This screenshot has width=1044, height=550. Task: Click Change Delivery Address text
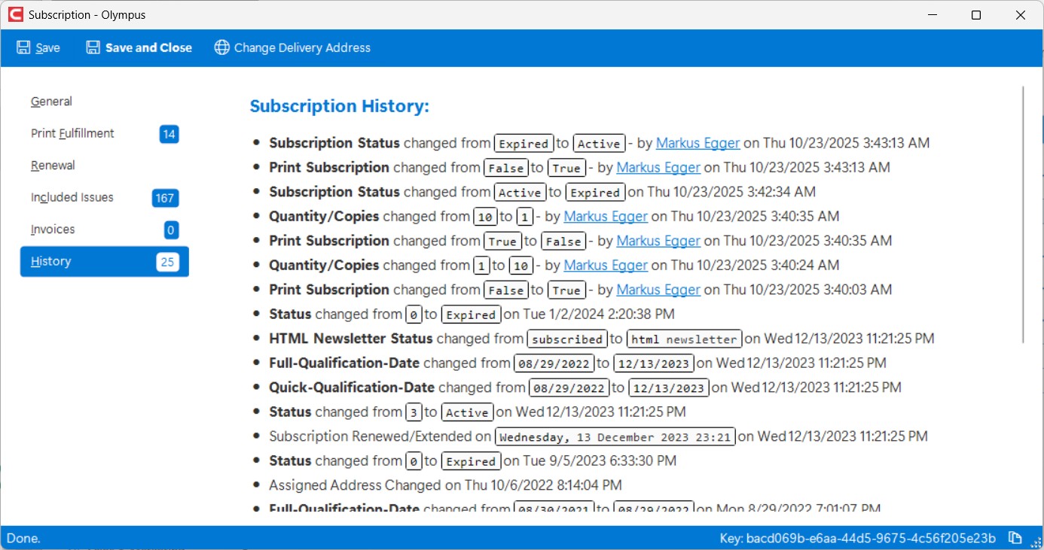[302, 48]
